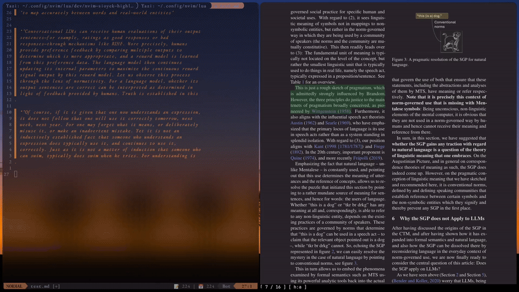Image resolution: width=519 pixels, height=292 pixels.
Task: Follow the 'Table 1' reference link
Action: coord(303,82)
